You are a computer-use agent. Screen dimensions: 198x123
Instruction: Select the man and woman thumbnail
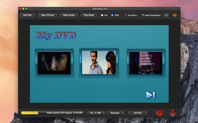[x=99, y=63]
